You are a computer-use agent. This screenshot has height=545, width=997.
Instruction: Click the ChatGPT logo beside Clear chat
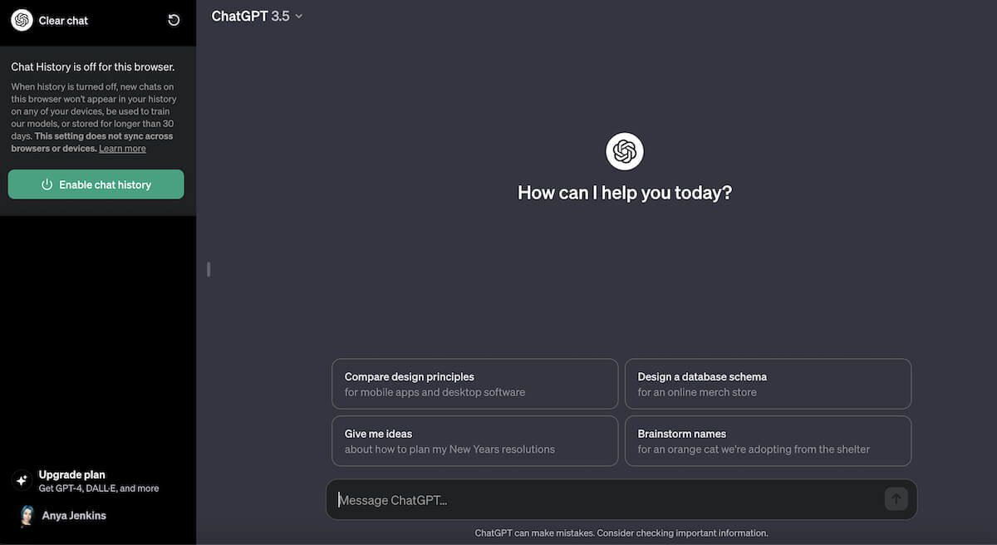tap(22, 20)
